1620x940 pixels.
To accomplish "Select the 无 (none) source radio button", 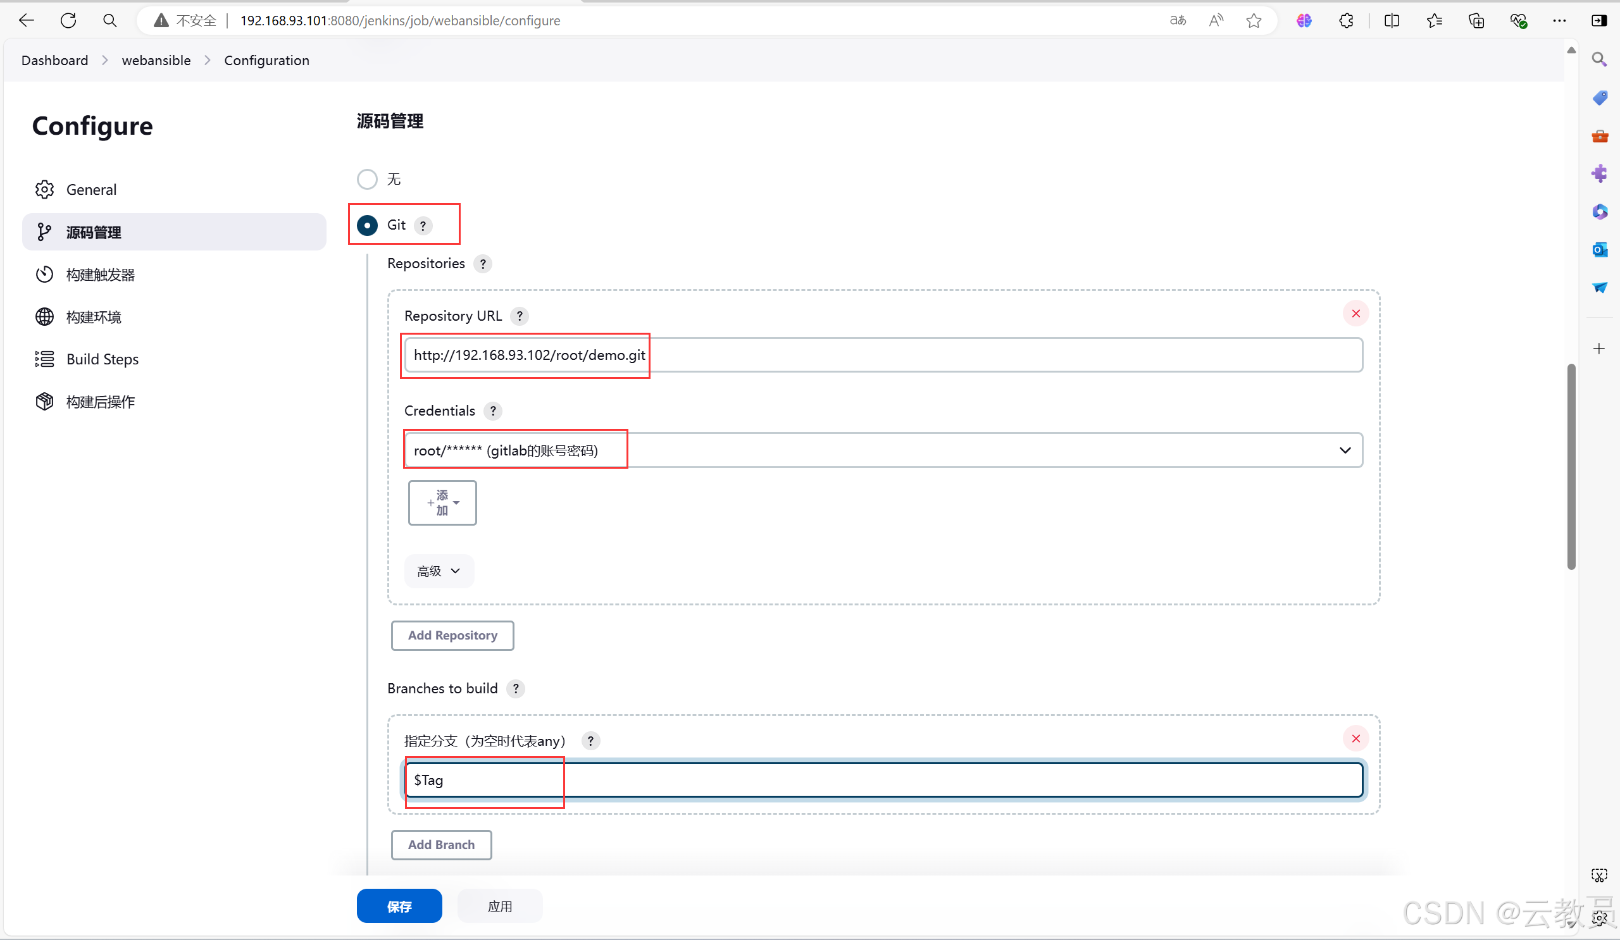I will (367, 179).
